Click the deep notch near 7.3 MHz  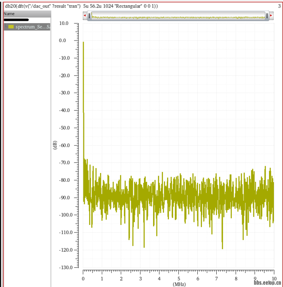click(222, 248)
